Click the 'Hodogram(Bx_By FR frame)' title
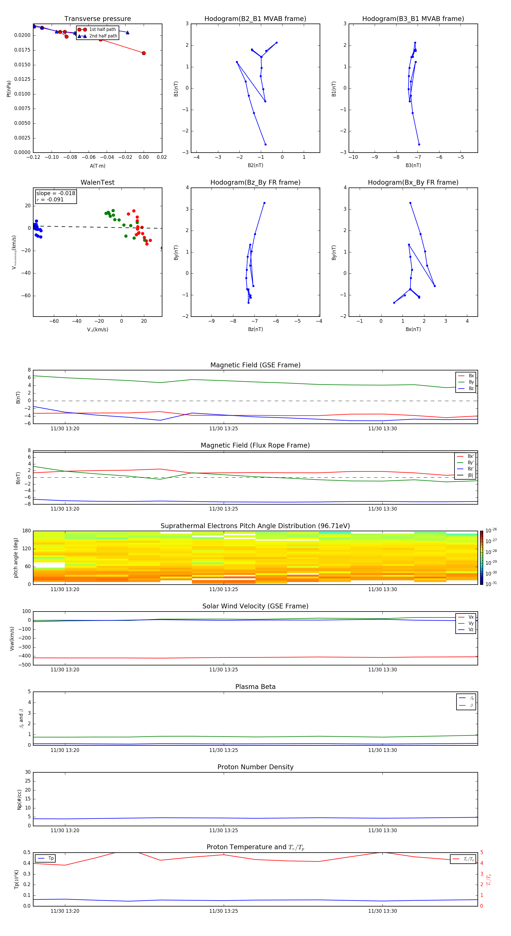511x936 pixels. (413, 182)
